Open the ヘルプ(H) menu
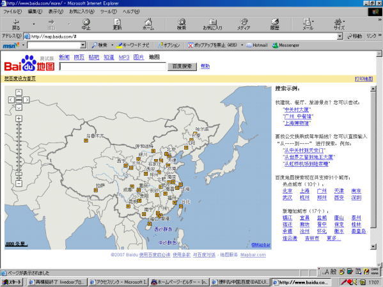This screenshot has height=287, width=383. point(131,12)
